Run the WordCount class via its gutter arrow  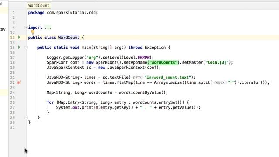tap(19, 38)
